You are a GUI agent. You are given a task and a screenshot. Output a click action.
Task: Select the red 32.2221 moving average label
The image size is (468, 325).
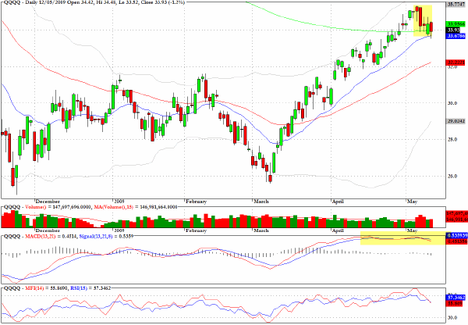456,62
